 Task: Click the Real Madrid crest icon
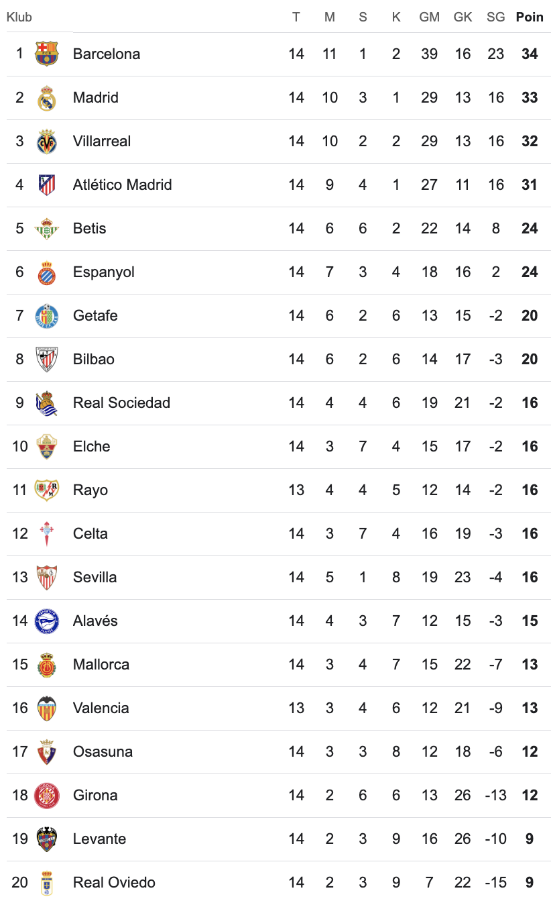pos(47,97)
